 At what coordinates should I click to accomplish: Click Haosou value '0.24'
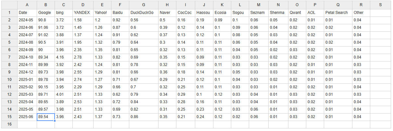204,117
